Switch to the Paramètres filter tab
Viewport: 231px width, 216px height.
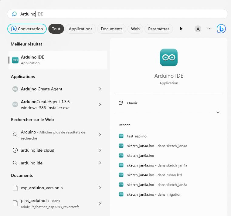159,29
